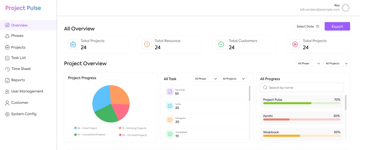Click the magnifier icon in Search by name

(265, 87)
